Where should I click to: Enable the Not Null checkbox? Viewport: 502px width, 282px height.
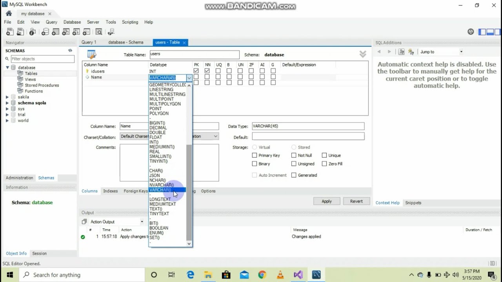[294, 155]
